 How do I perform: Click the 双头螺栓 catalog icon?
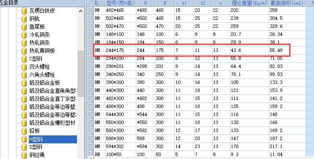pyautogui.click(x=24, y=67)
